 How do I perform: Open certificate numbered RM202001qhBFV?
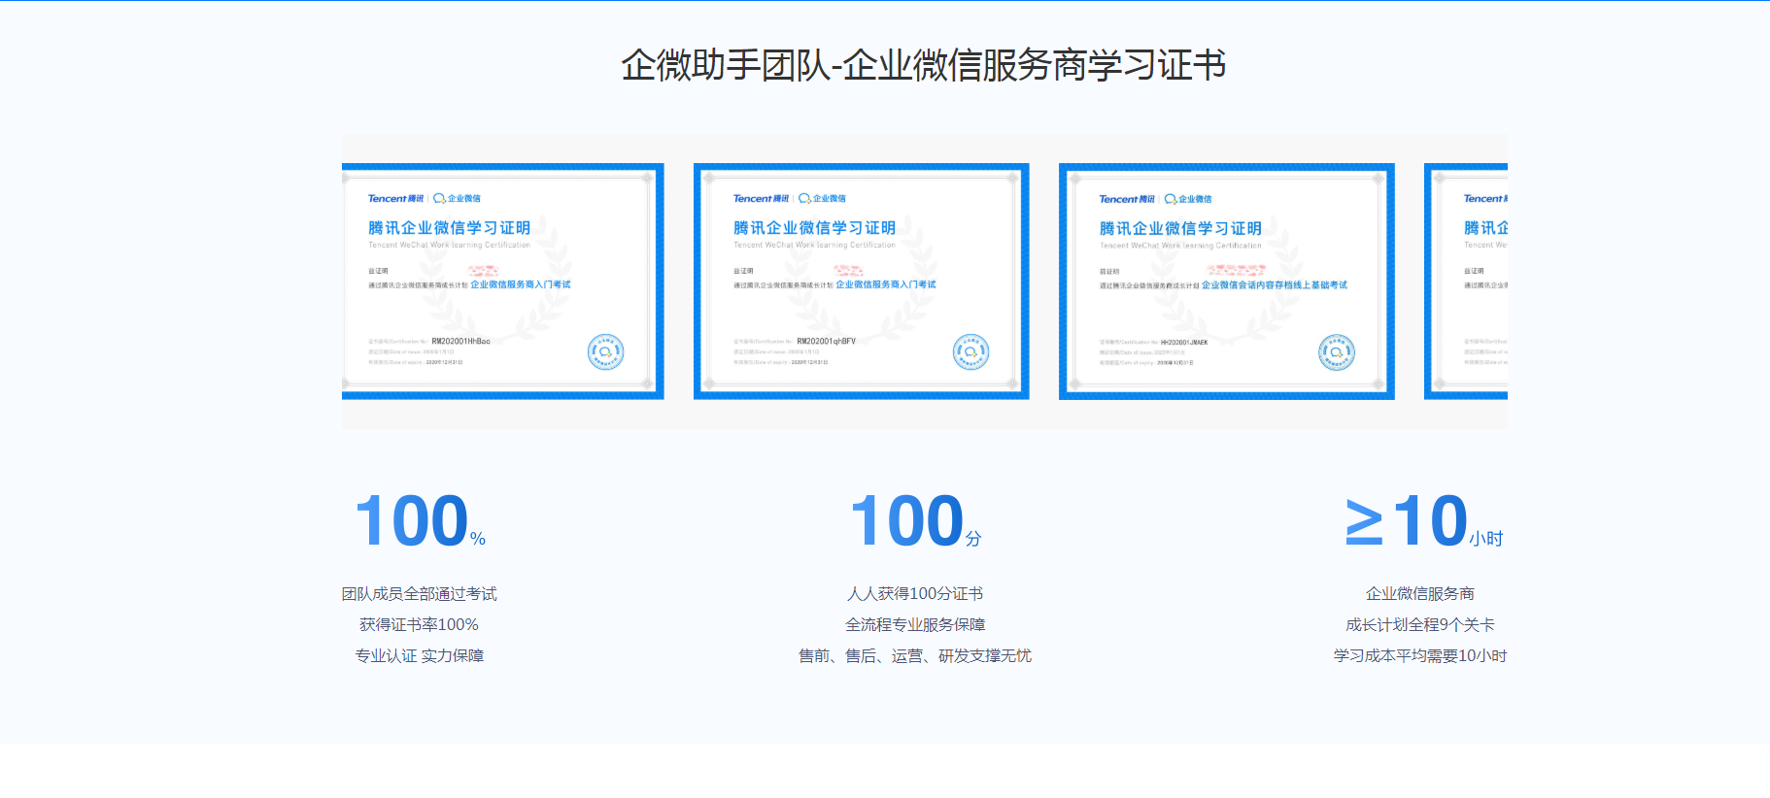862,282
